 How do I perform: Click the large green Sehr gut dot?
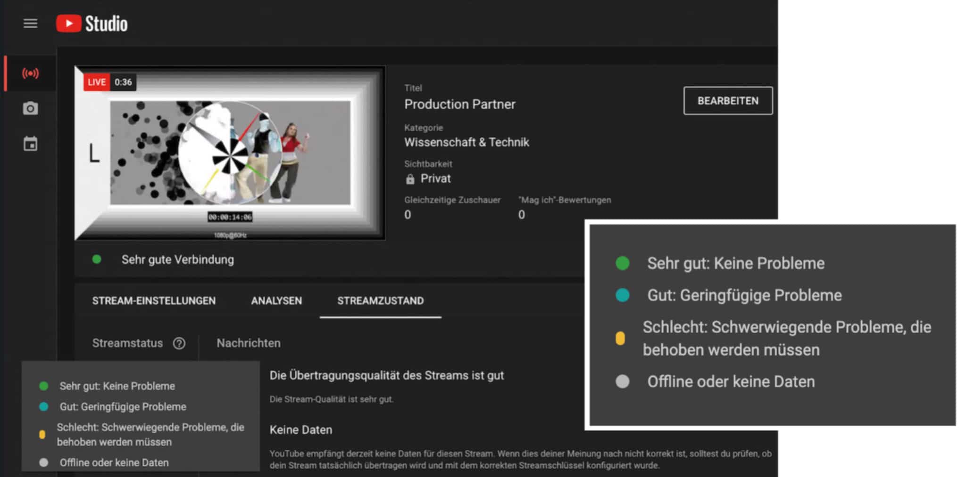click(622, 263)
